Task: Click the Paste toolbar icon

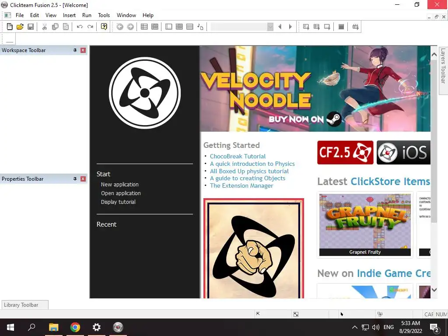Action: pos(66,27)
